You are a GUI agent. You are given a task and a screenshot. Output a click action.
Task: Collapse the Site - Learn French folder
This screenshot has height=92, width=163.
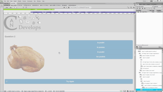coord(137,12)
